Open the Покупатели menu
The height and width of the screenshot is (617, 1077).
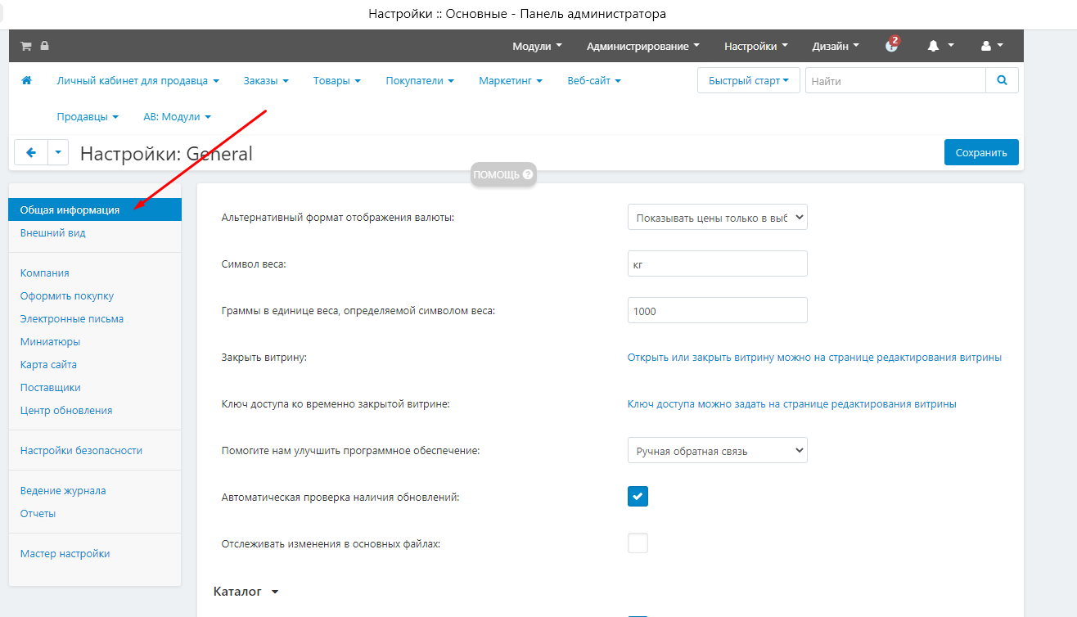pyautogui.click(x=420, y=81)
